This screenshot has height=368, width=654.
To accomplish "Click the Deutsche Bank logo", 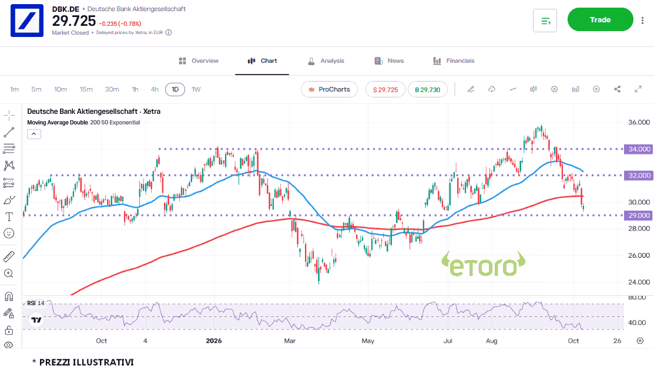I will click(27, 21).
